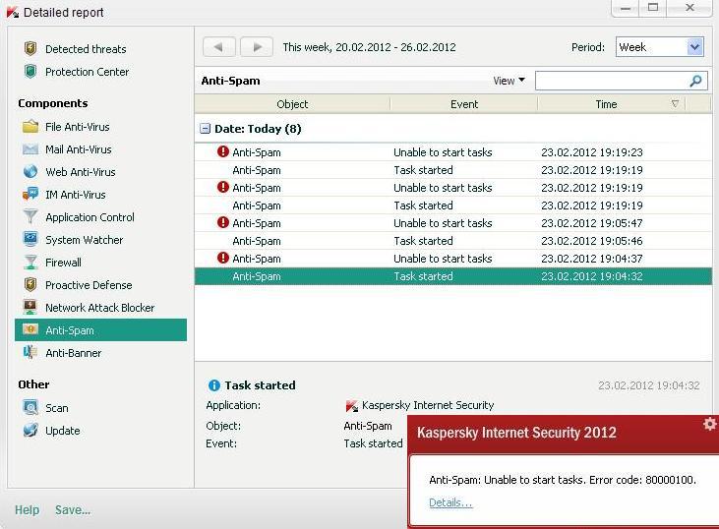Sort by the Time column header
The height and width of the screenshot is (529, 719).
[606, 104]
